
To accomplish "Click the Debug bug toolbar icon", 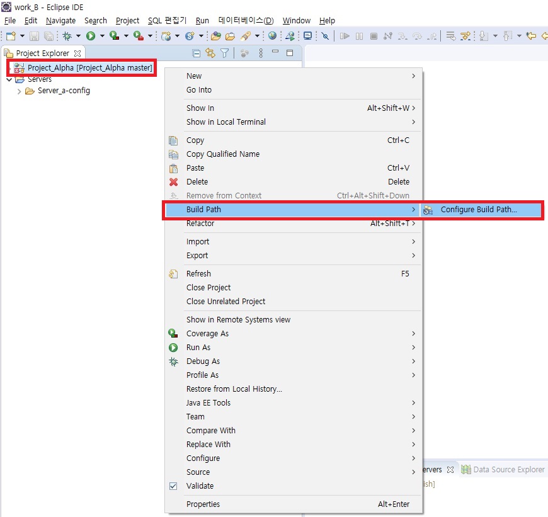I will (67, 36).
